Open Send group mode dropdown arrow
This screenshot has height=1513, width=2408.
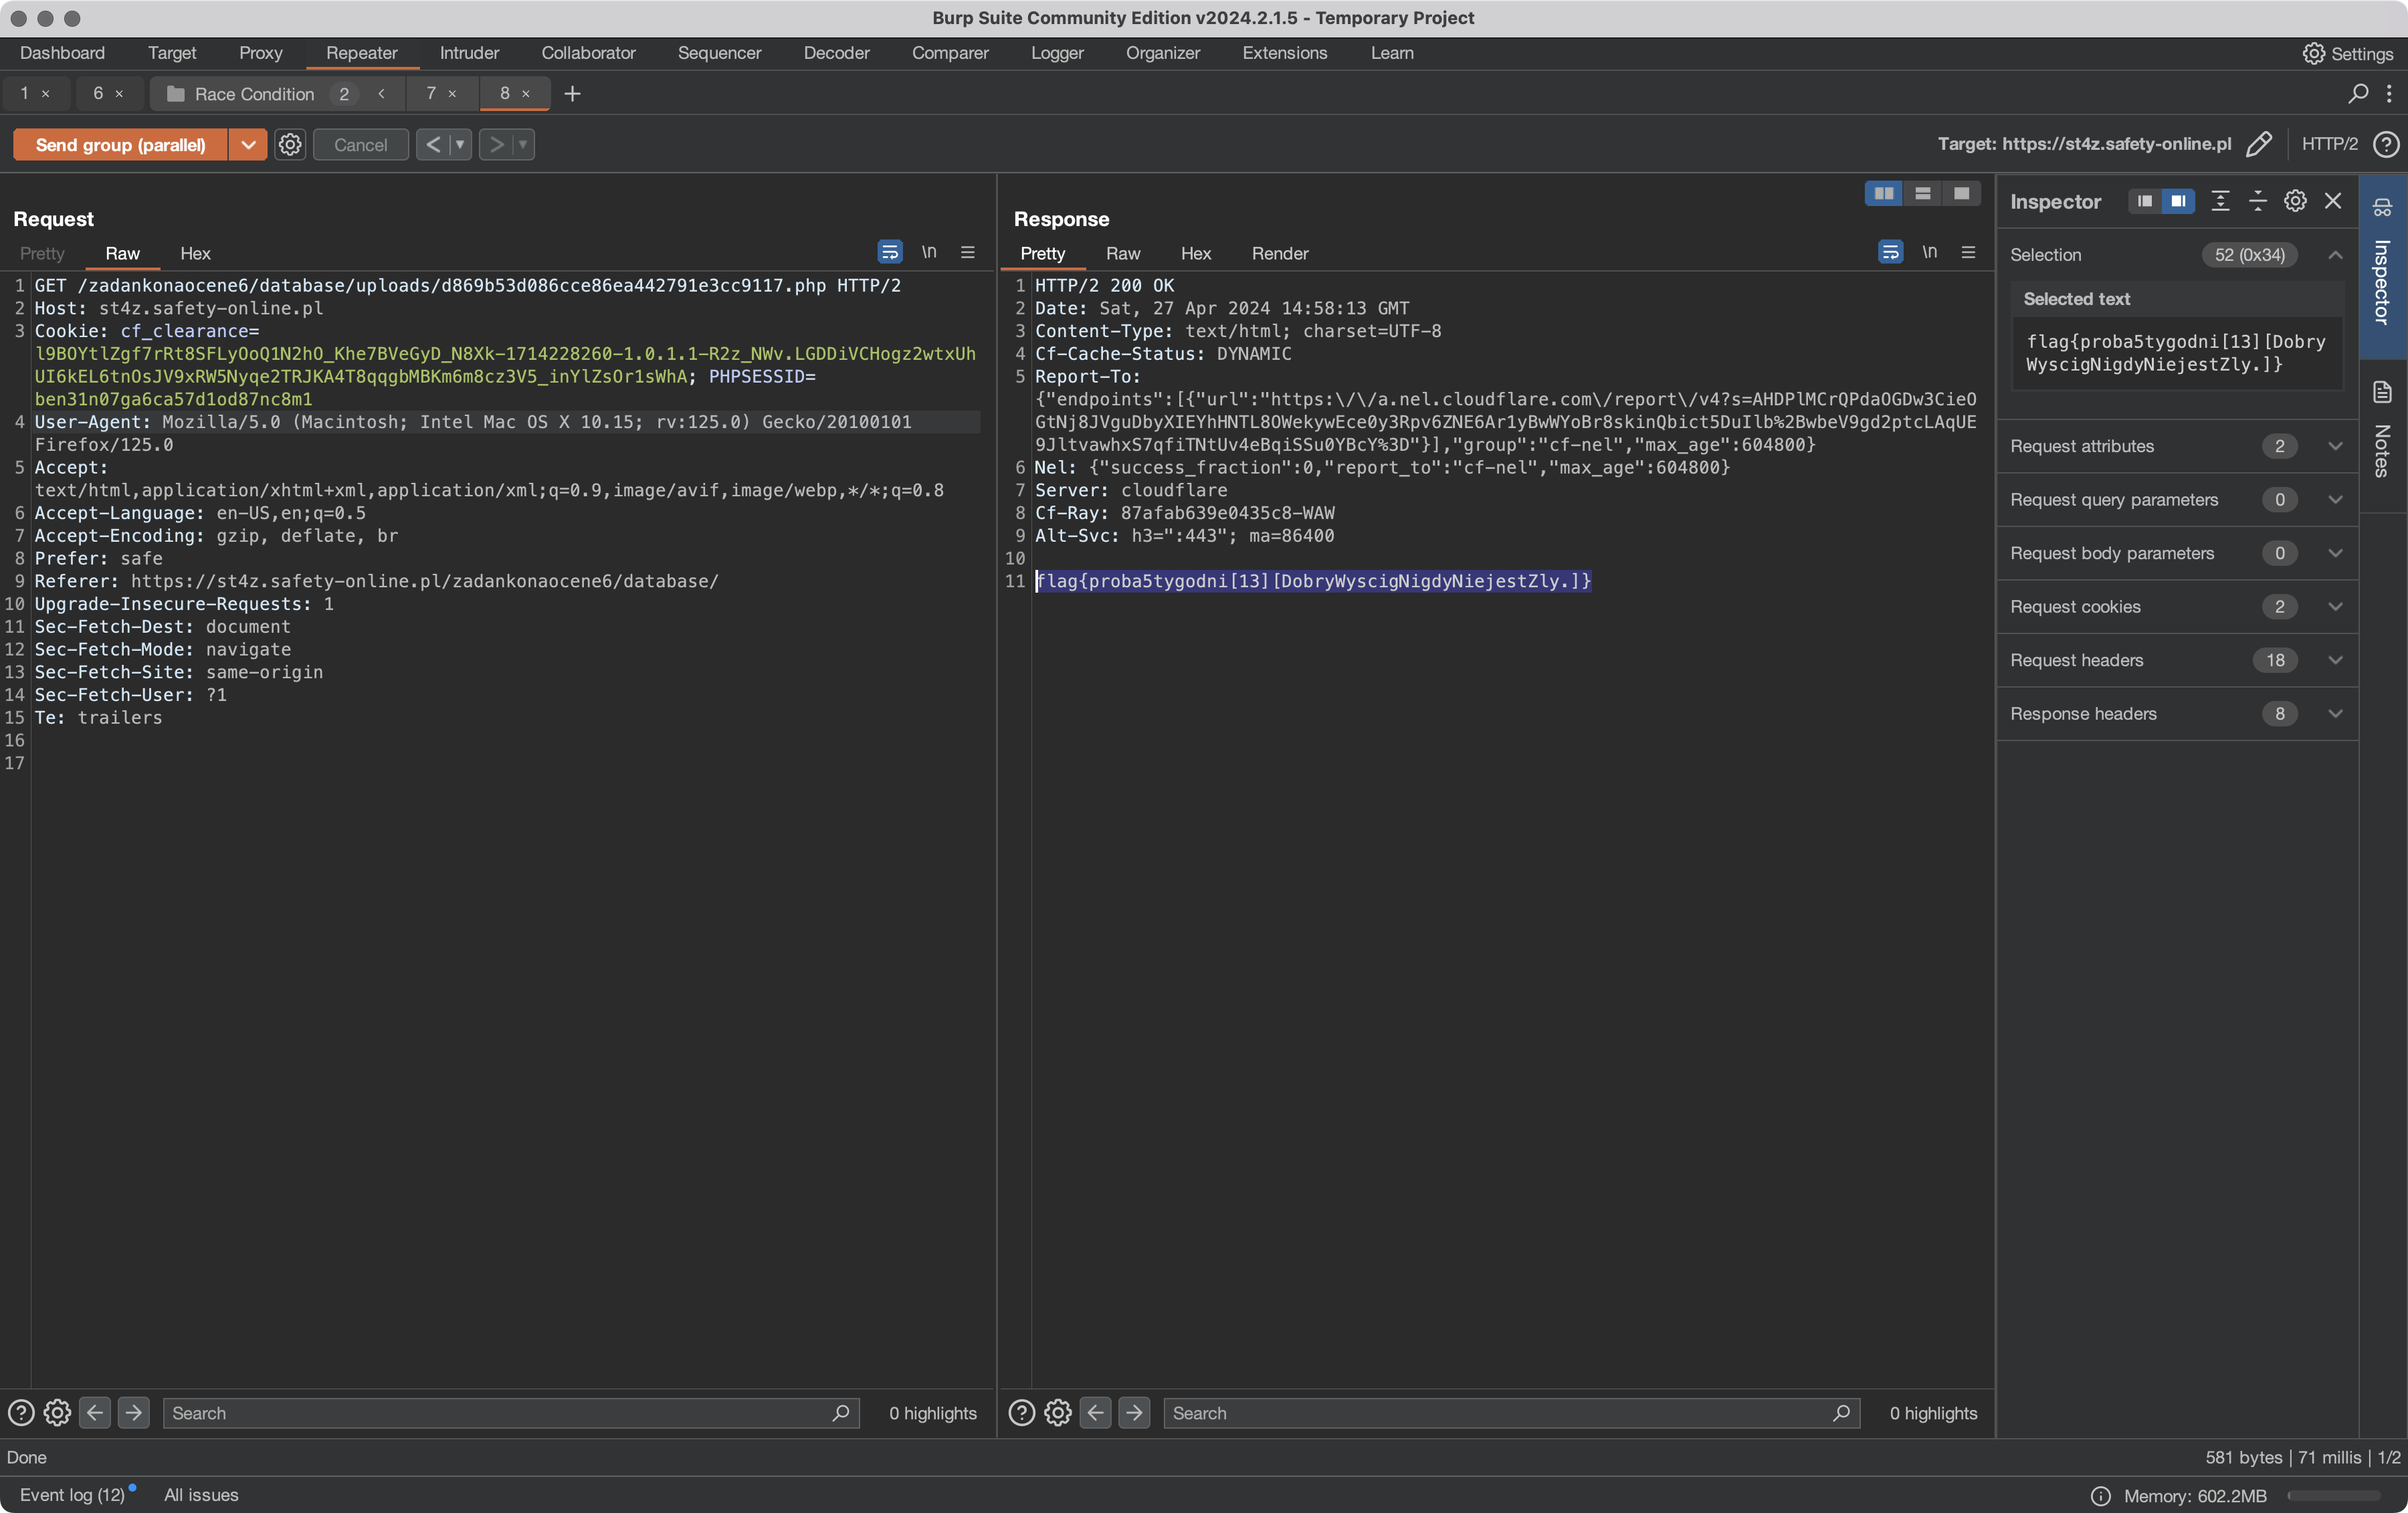tap(247, 145)
